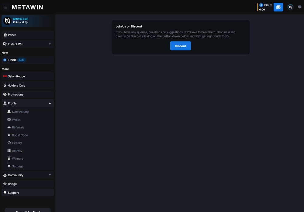
Task: Open the sidebar hamburger menu
Action: 5,7
